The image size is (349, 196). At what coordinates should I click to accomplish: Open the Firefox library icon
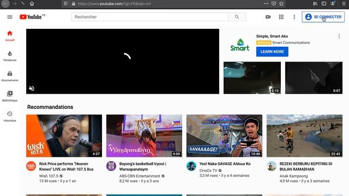click(x=315, y=4)
